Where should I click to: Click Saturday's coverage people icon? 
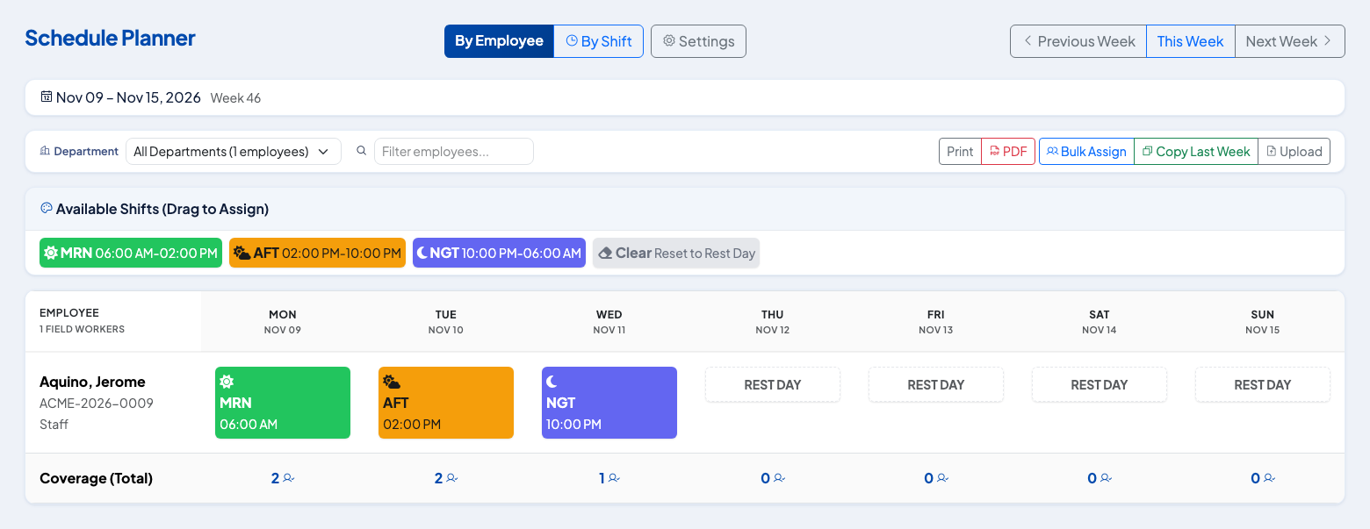tap(1106, 478)
